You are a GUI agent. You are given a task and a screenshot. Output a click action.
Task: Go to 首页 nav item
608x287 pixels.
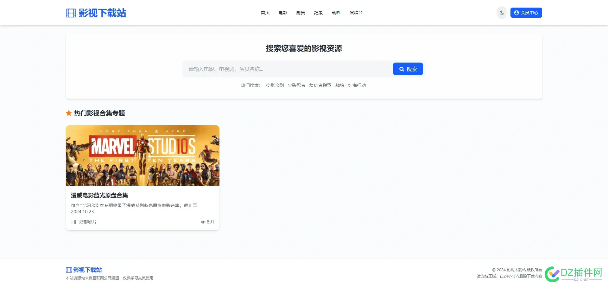(265, 13)
